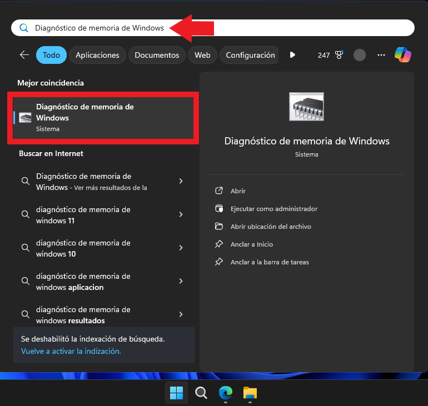Click the magnifier icon in search box
Screen dimensions: 428x406
[x=24, y=28]
